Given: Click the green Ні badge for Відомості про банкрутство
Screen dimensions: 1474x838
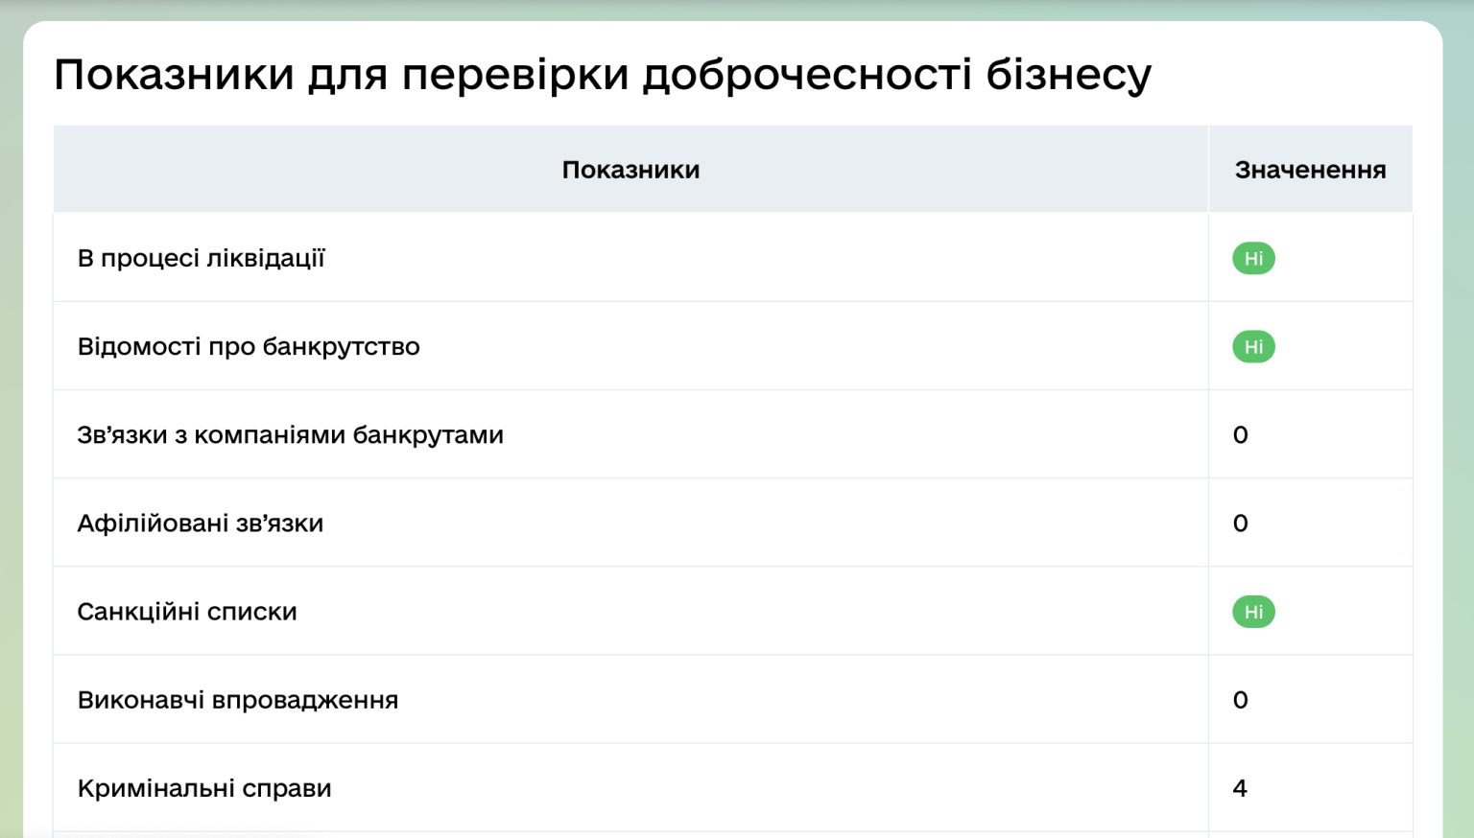Looking at the screenshot, I should 1253,347.
